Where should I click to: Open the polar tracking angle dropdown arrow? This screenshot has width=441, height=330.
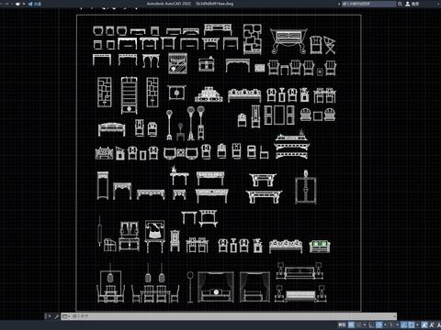[385, 324]
